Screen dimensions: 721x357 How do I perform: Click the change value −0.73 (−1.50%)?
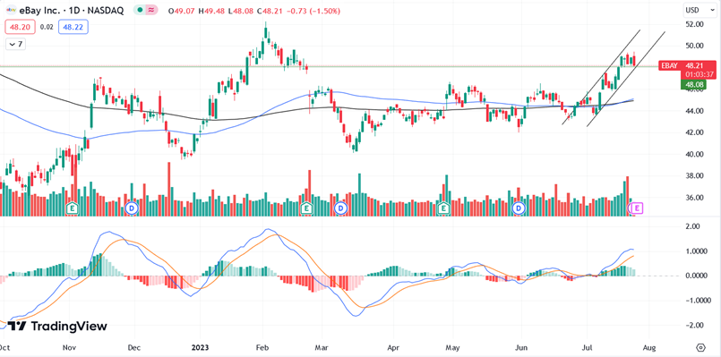tap(314, 10)
